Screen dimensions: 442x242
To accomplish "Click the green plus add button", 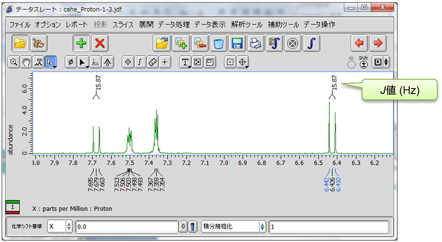I will [82, 43].
